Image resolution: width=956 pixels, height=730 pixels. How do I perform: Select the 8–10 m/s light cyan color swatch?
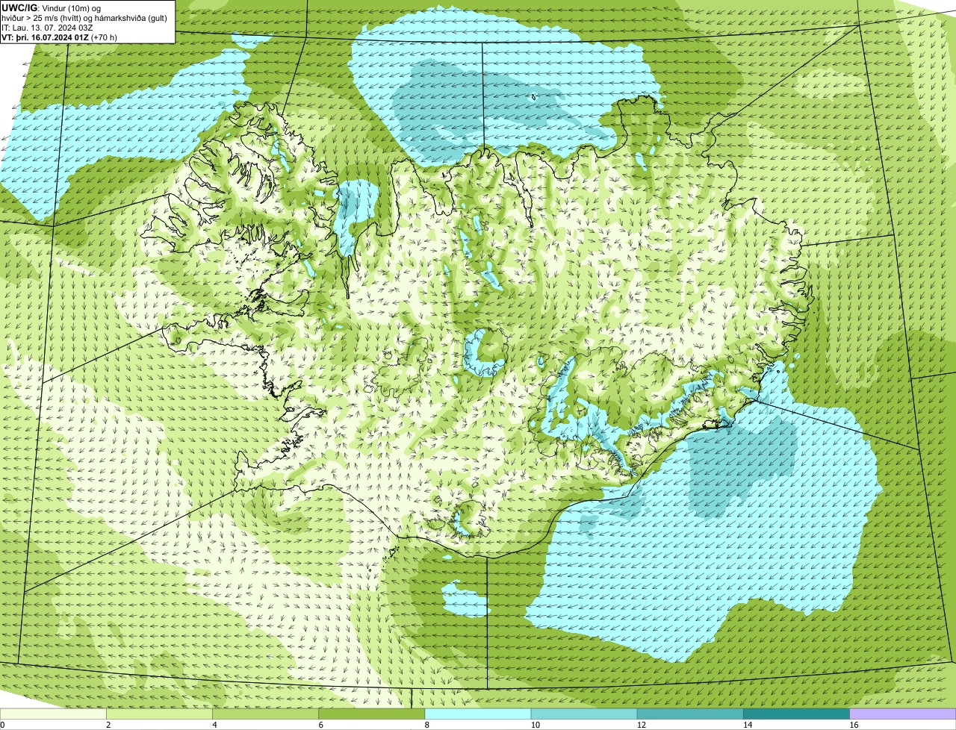478,714
